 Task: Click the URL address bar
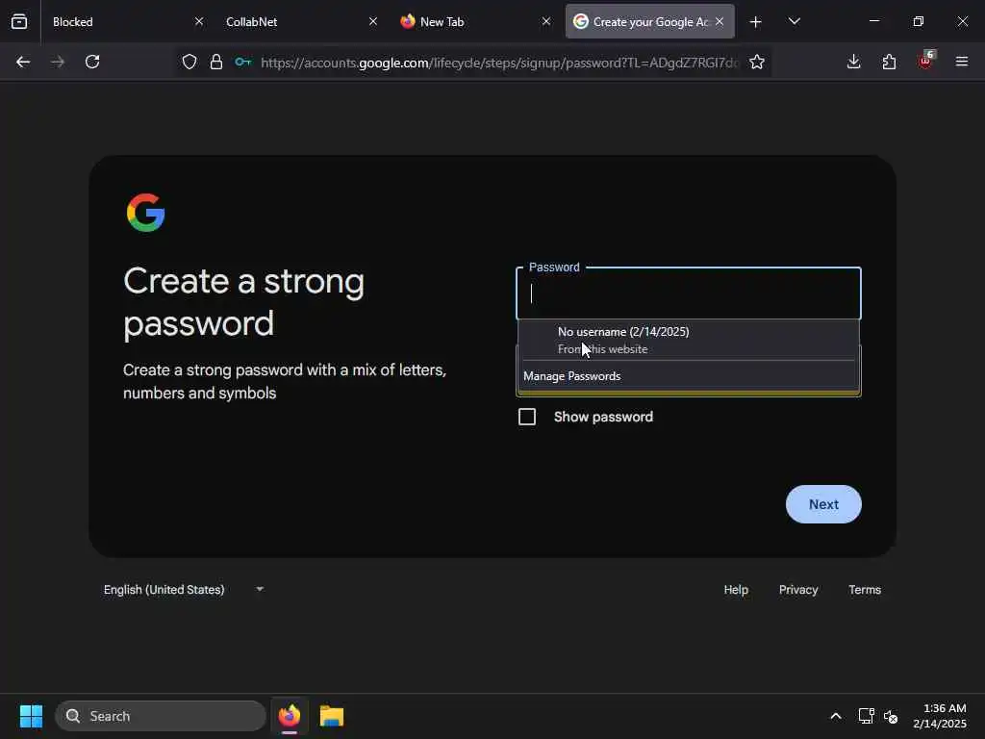click(x=499, y=63)
